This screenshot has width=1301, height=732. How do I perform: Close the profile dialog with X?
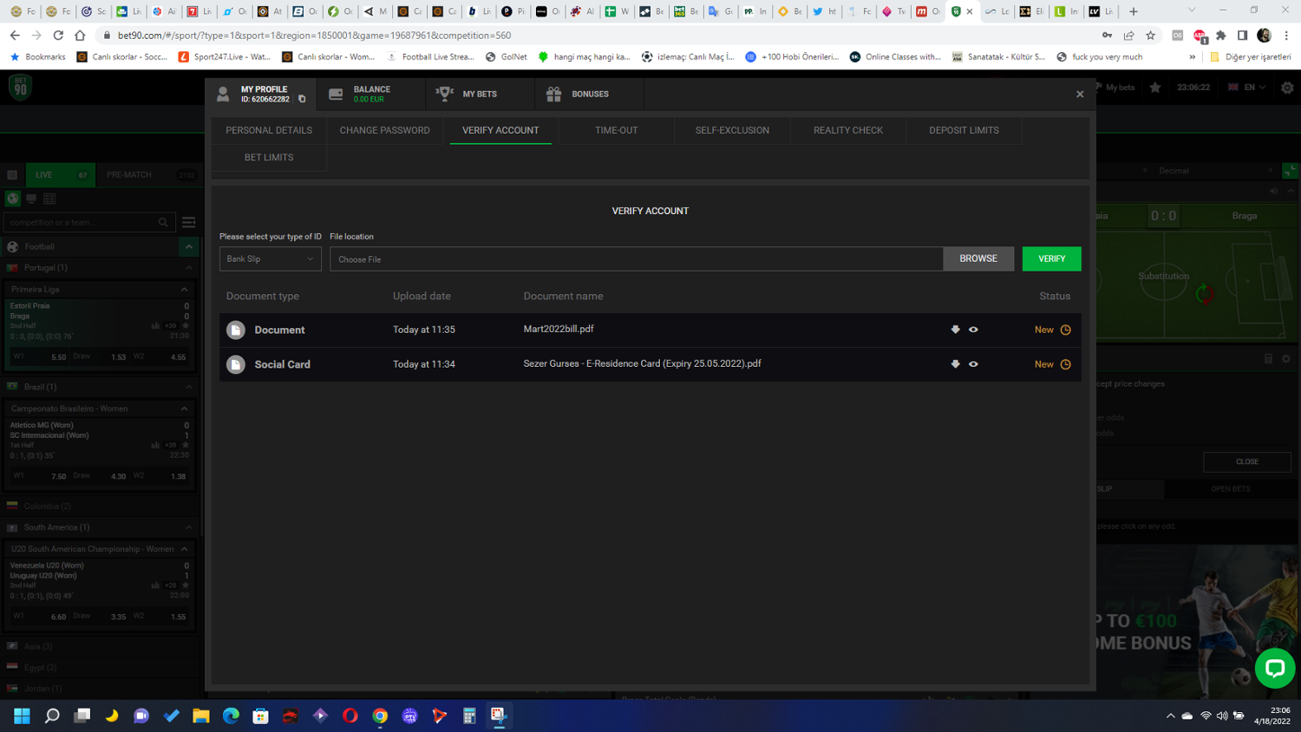[x=1080, y=94]
